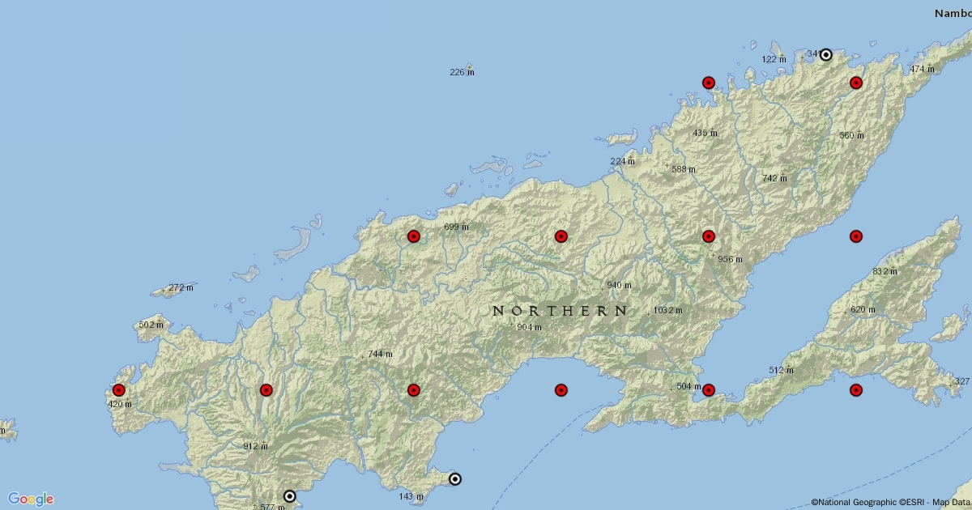Click the 502 m elevation label
This screenshot has height=510, width=972.
151,325
